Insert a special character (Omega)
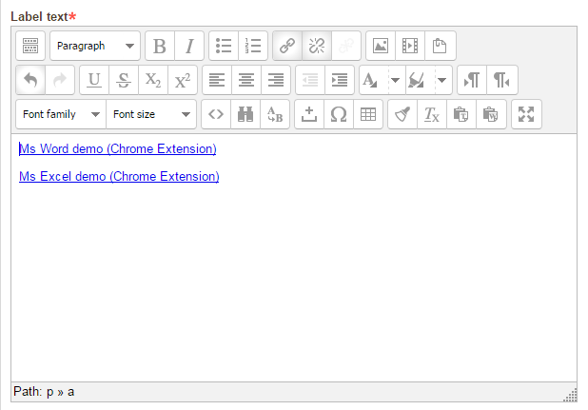 click(339, 114)
